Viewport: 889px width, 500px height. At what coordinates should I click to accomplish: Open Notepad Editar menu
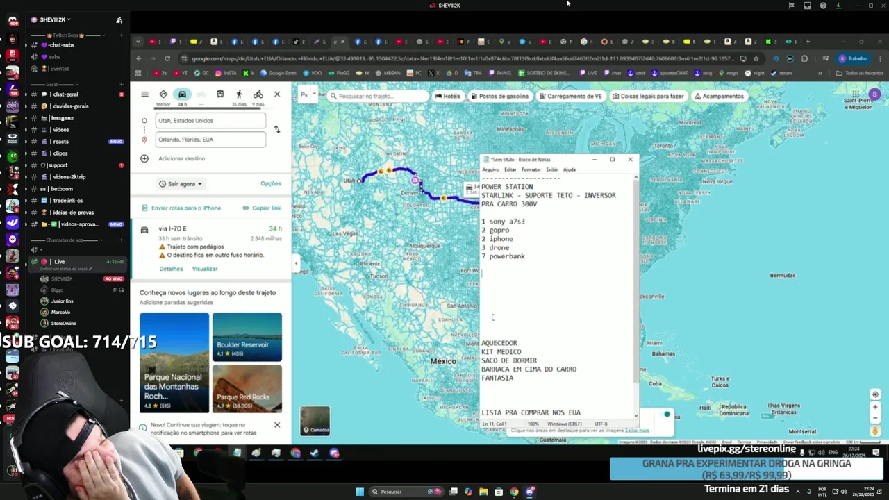pyautogui.click(x=510, y=169)
